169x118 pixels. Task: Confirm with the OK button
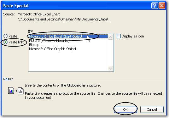(x=125, y=110)
